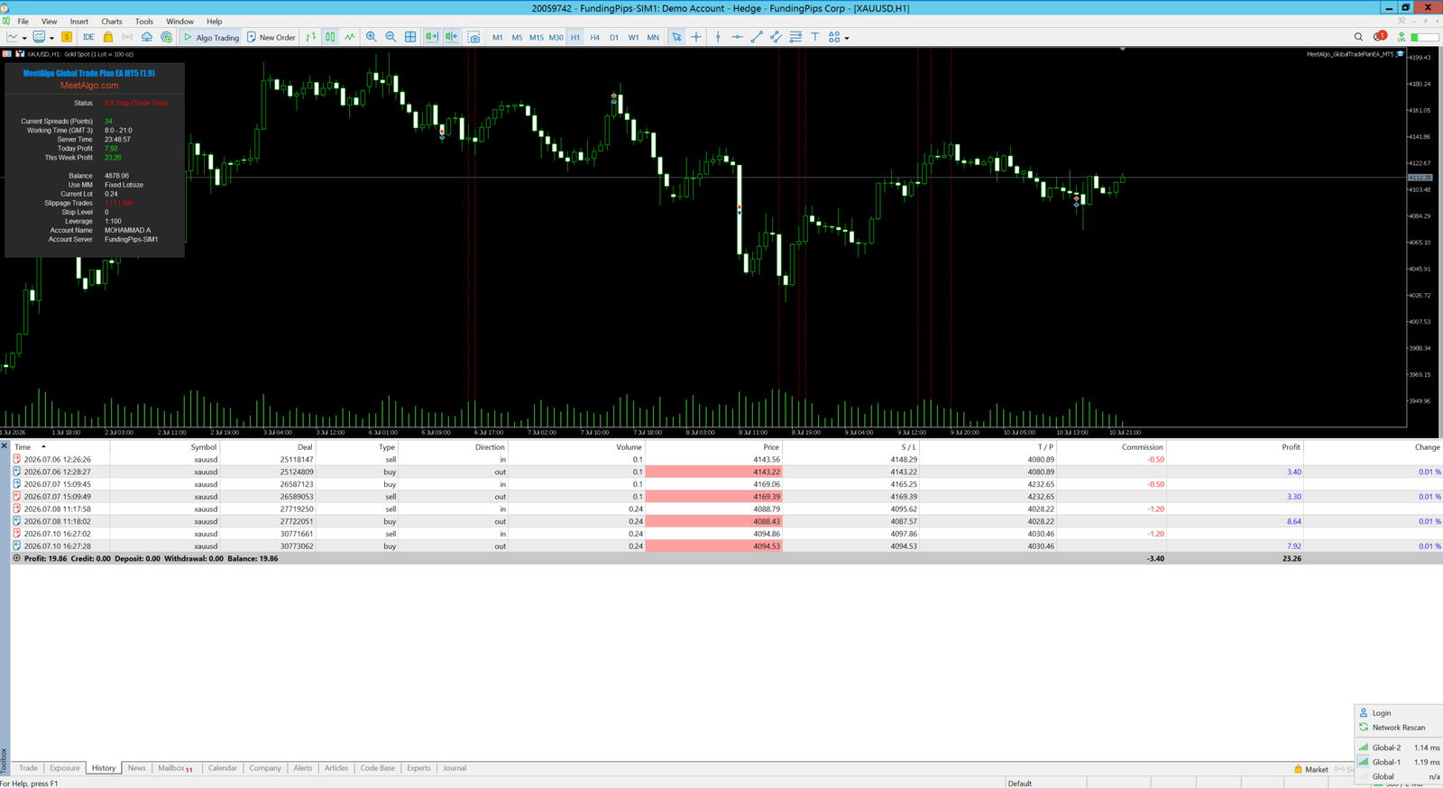Image resolution: width=1443 pixels, height=788 pixels.
Task: Toggle chart shift from right edge
Action: point(451,37)
